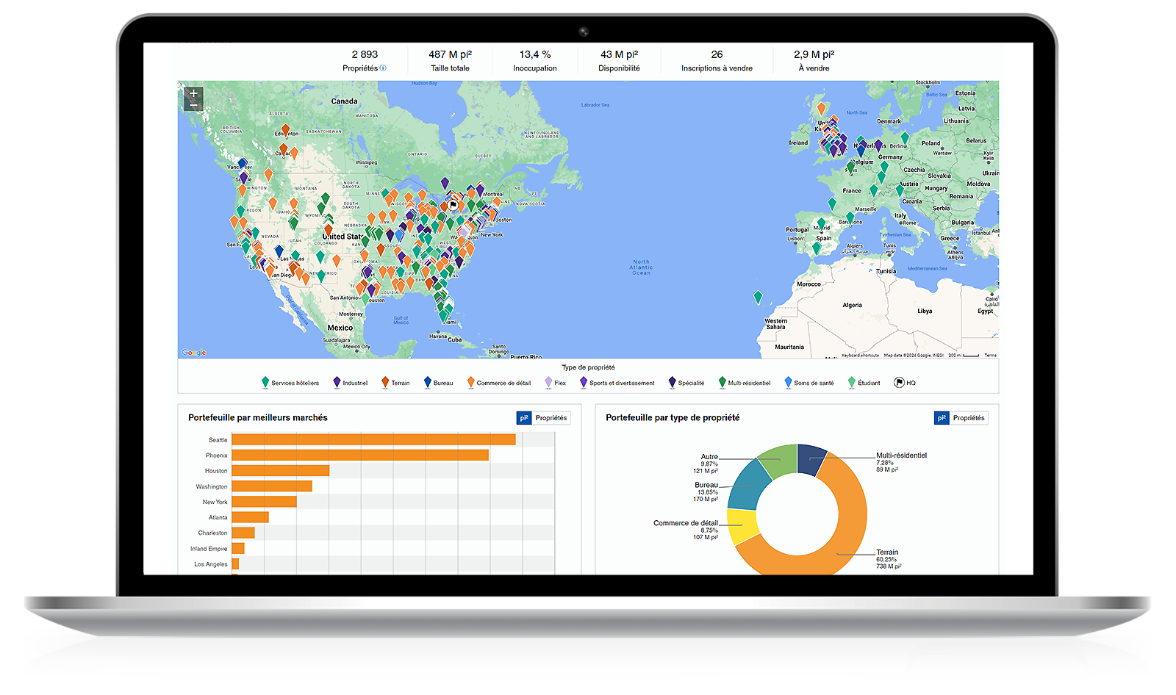The width and height of the screenshot is (1176, 695).
Task: Click the Edmonton land marker on map
Action: click(x=286, y=129)
